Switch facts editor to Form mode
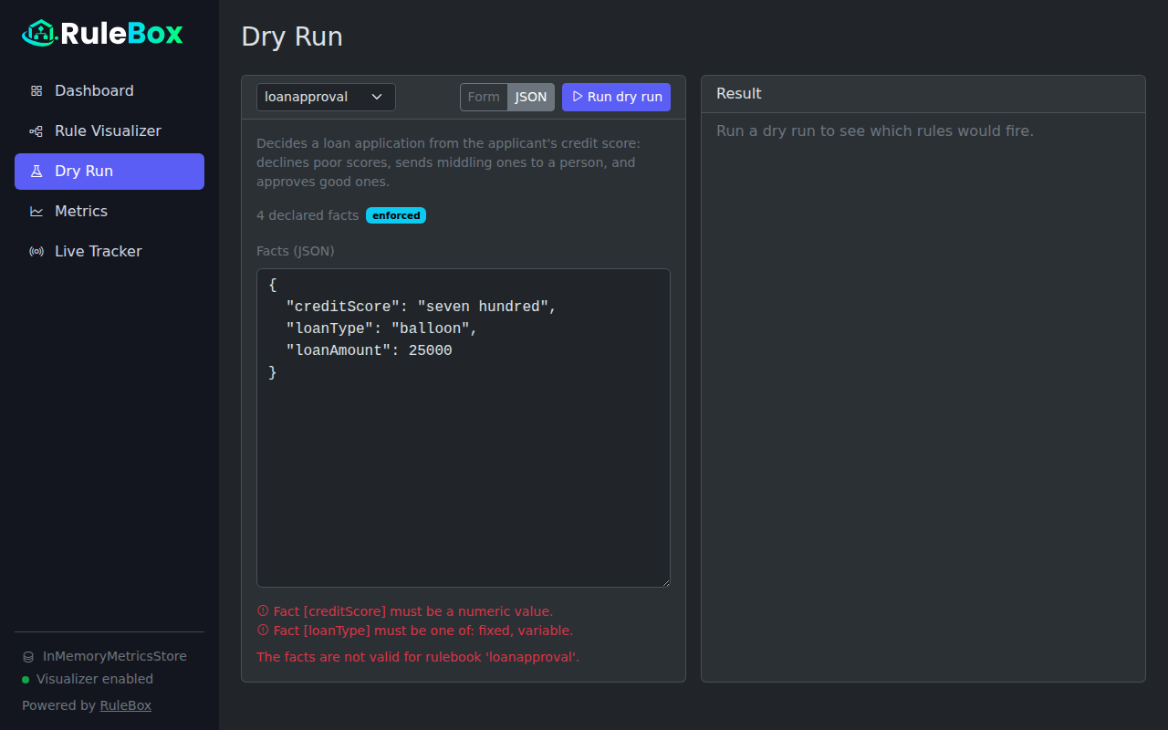1168x730 pixels. pos(484,98)
